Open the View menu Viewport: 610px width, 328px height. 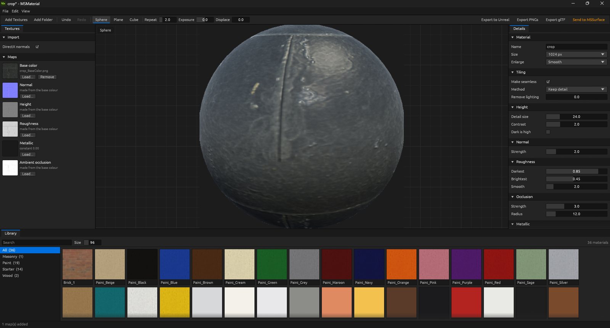tap(26, 11)
